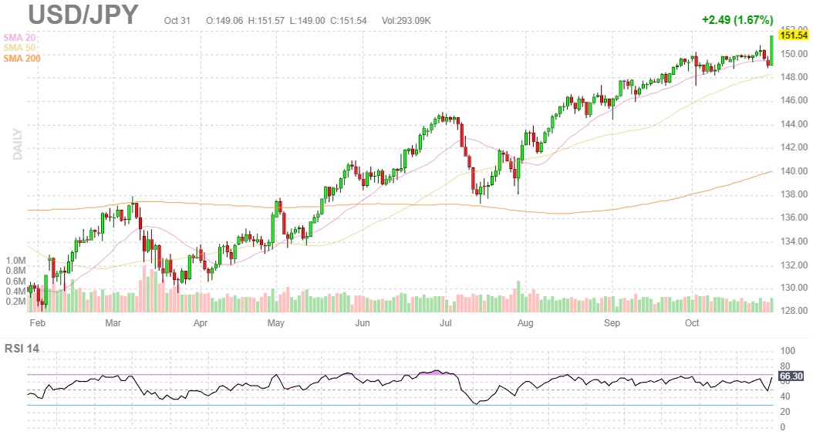Click the 130.00 price axis label
The image size is (813, 435).
794,288
